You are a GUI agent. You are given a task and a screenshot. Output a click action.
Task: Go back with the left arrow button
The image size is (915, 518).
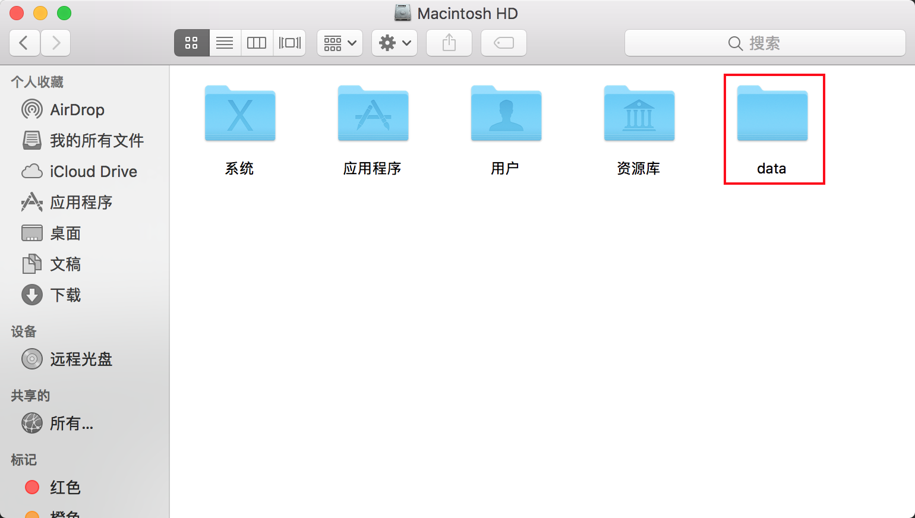pos(24,43)
